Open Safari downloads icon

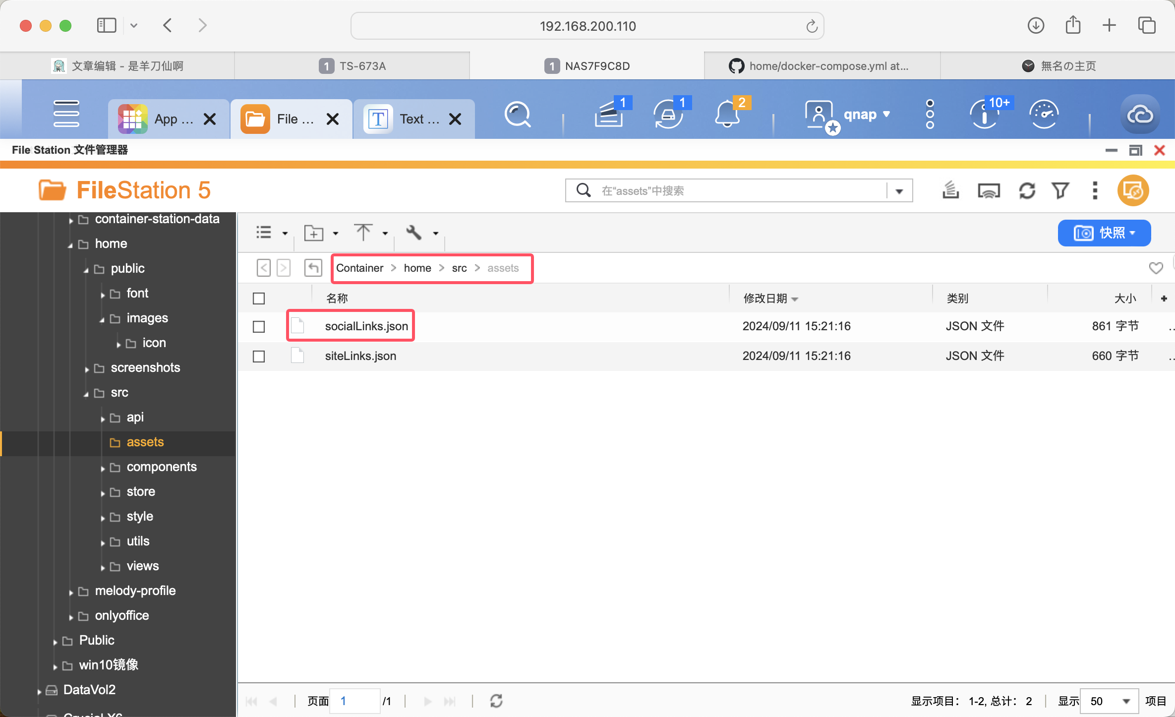pos(1036,25)
